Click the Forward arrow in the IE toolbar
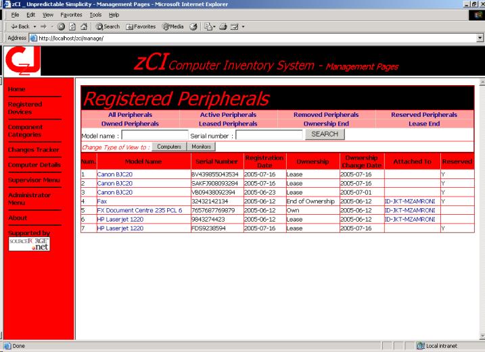The height and width of the screenshot is (352, 485). (43, 26)
